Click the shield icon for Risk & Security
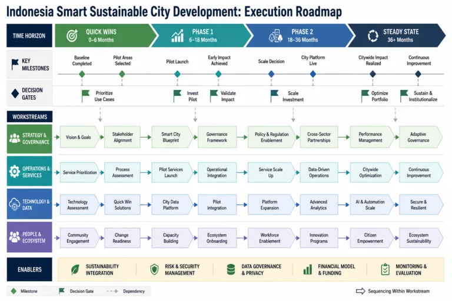 coord(155,270)
